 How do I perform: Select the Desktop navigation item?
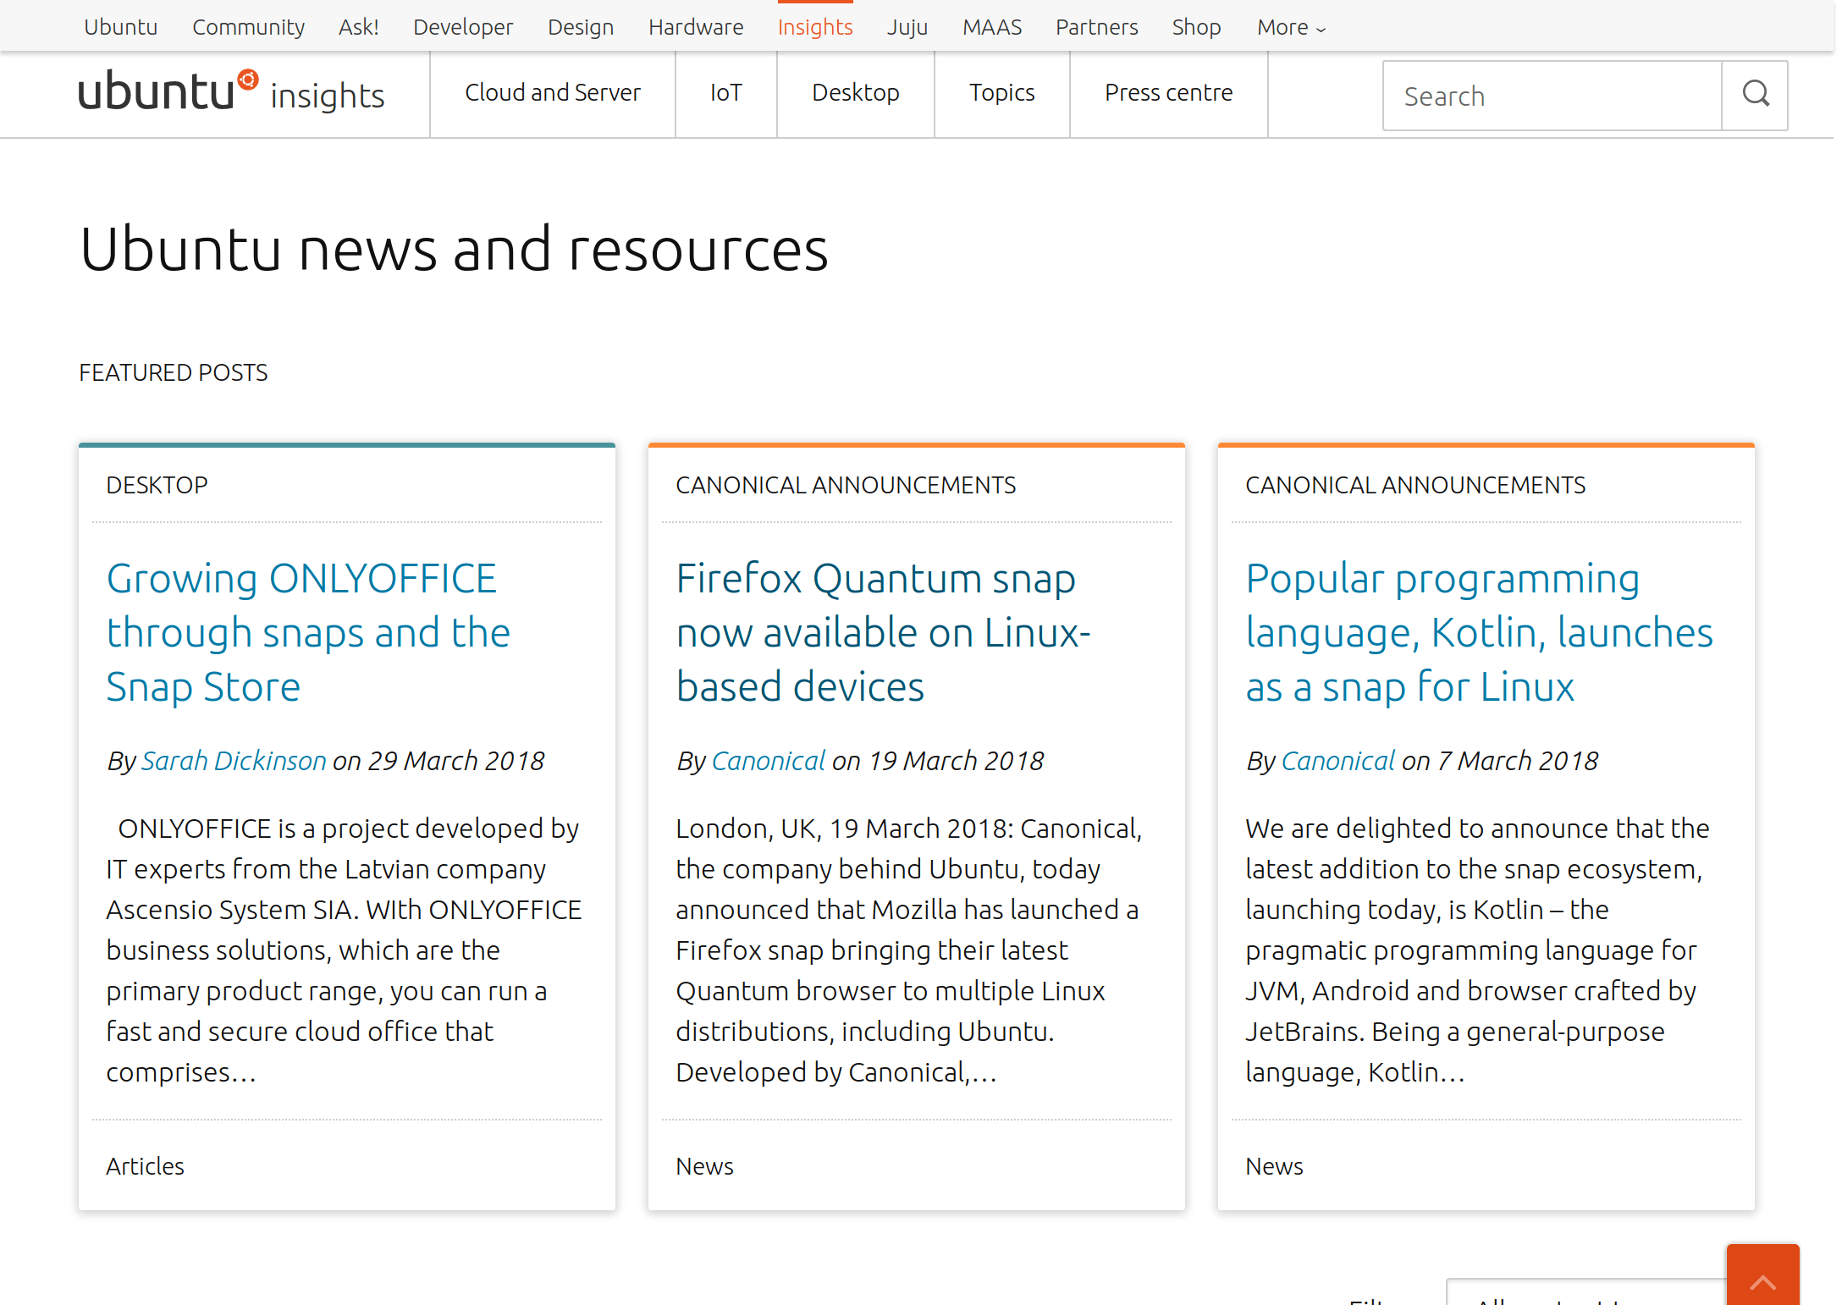coord(855,92)
